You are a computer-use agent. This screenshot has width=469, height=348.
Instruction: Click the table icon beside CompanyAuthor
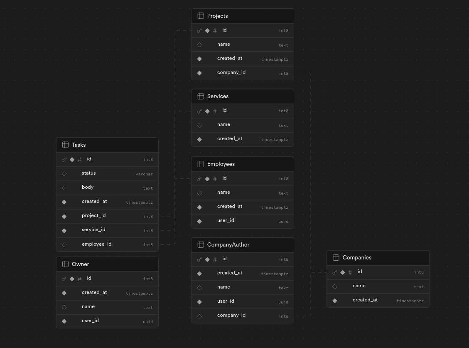201,244
